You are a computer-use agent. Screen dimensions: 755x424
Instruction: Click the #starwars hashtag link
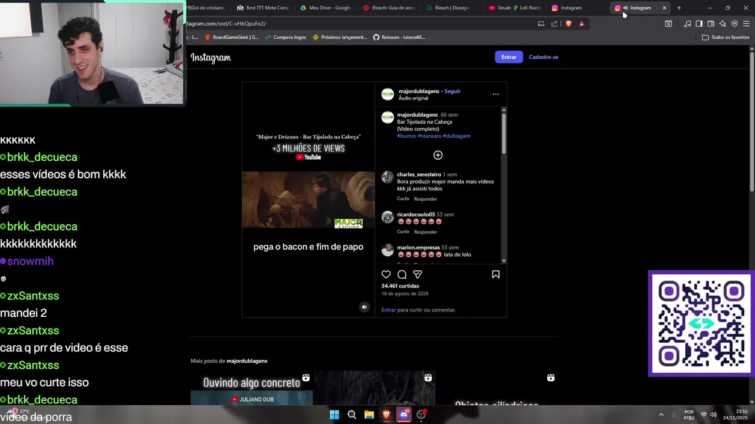429,136
